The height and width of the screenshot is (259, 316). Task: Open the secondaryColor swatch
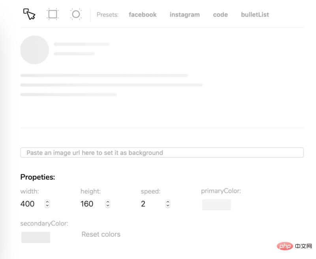[36, 237]
